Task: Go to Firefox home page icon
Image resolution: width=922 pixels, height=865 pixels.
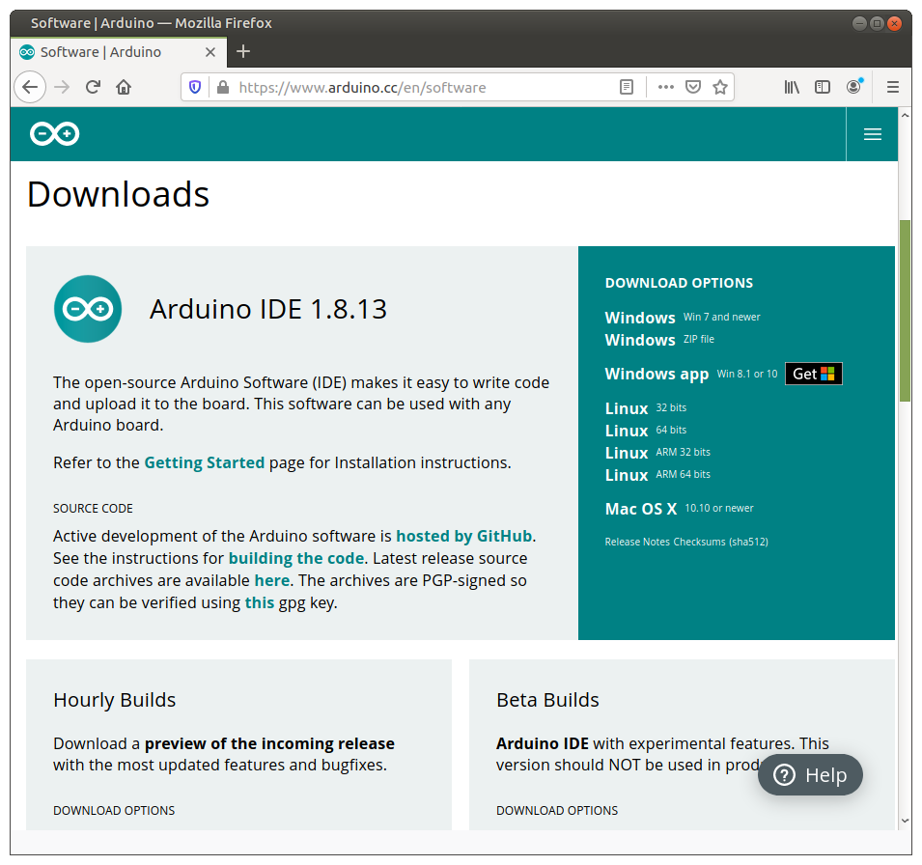Action: tap(124, 87)
